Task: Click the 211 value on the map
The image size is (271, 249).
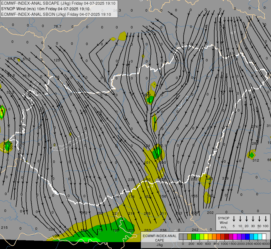Action: [163, 214]
